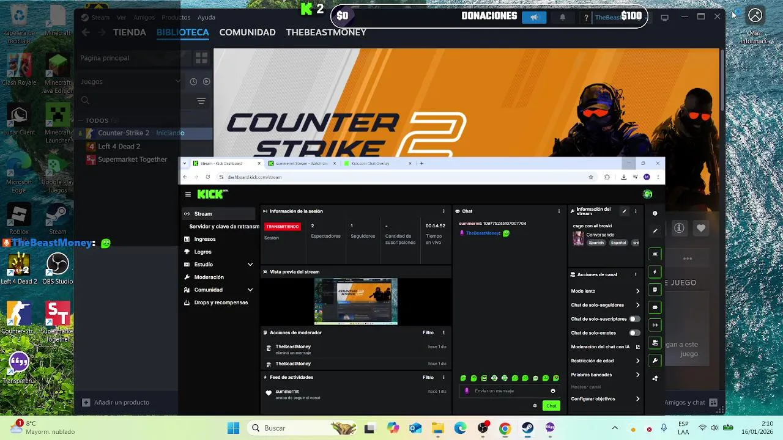This screenshot has height=440, width=783.
Task: Toggle Chat de solo-emotes switch
Action: click(x=635, y=333)
